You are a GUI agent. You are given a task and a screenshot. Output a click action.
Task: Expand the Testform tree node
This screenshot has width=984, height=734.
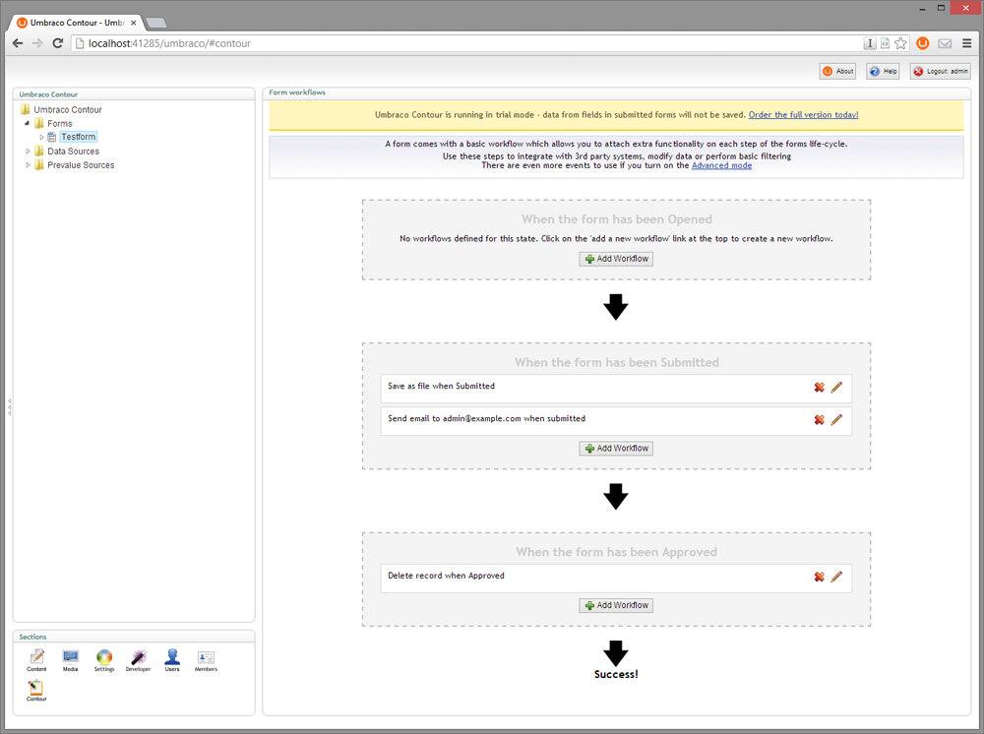[x=41, y=137]
